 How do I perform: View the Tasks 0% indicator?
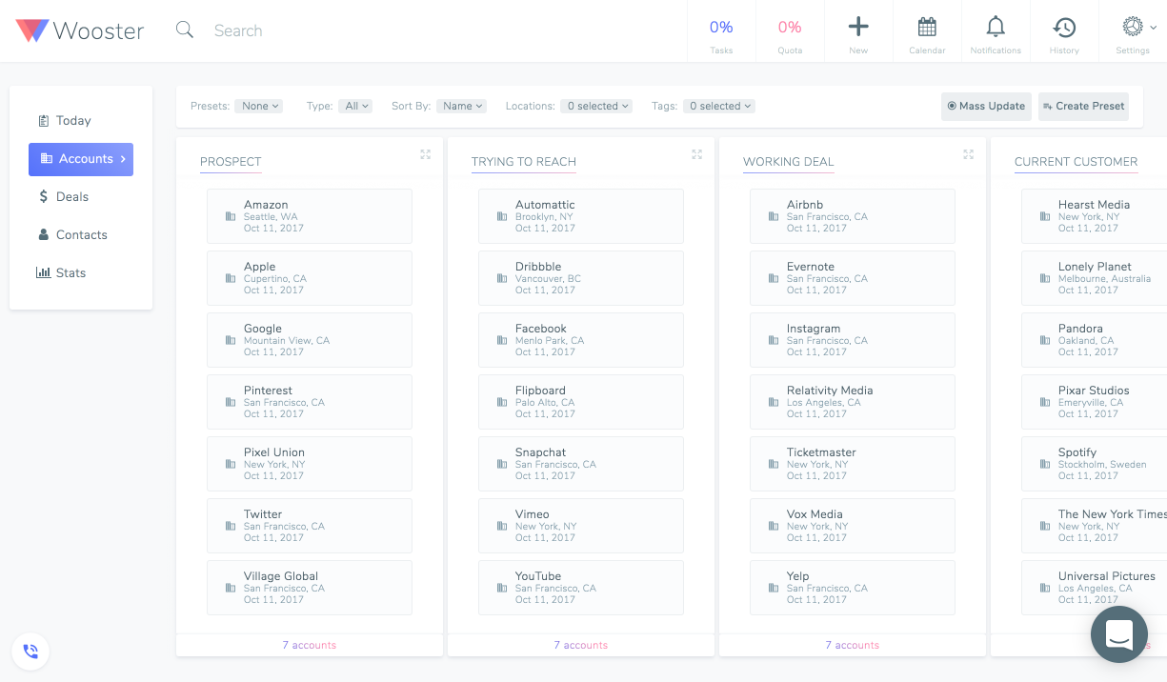(721, 33)
